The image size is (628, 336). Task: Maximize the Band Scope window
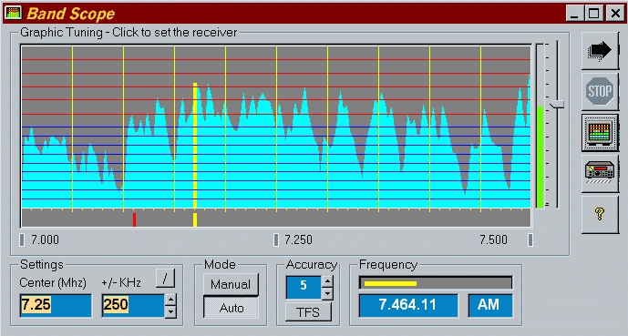(x=594, y=14)
